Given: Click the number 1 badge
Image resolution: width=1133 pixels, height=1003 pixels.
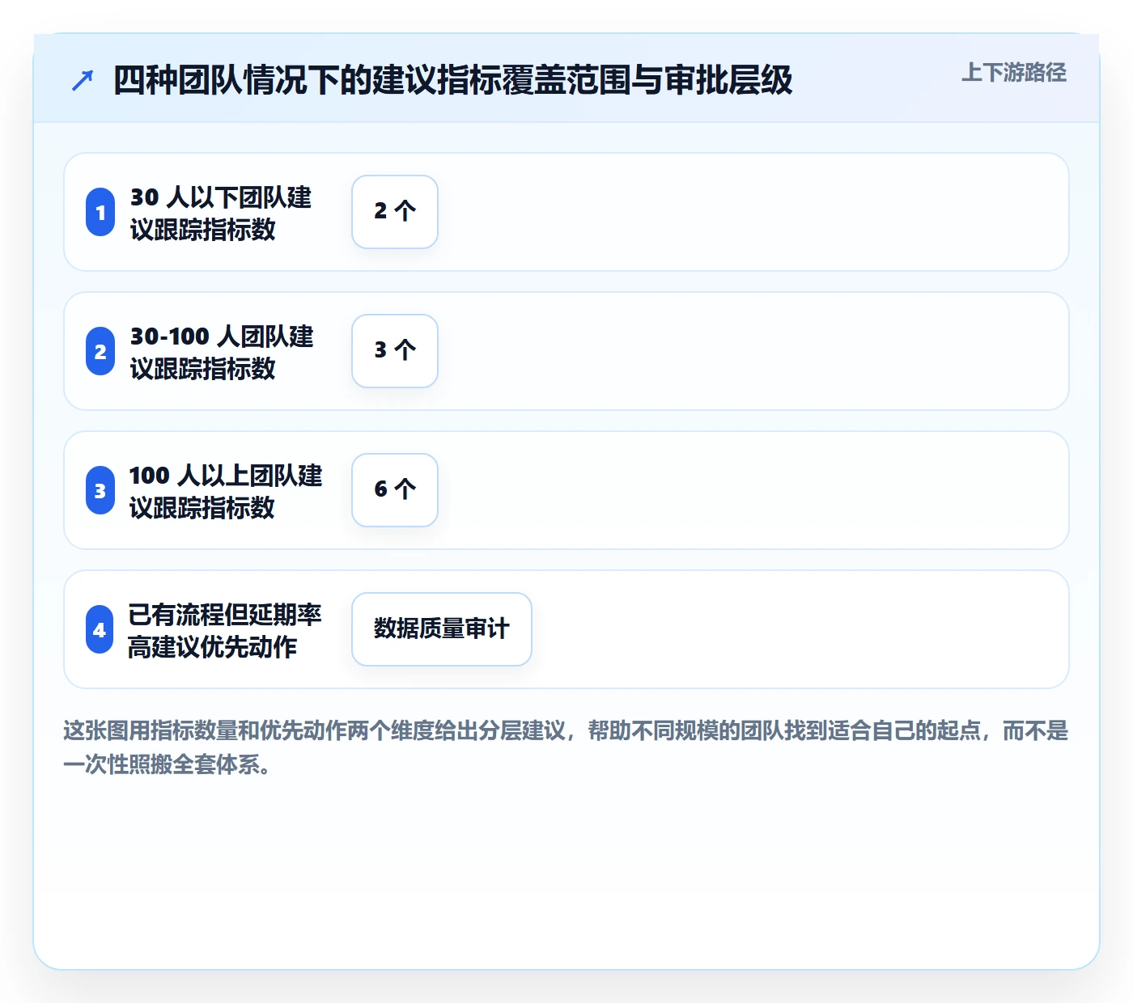Looking at the screenshot, I should [100, 212].
